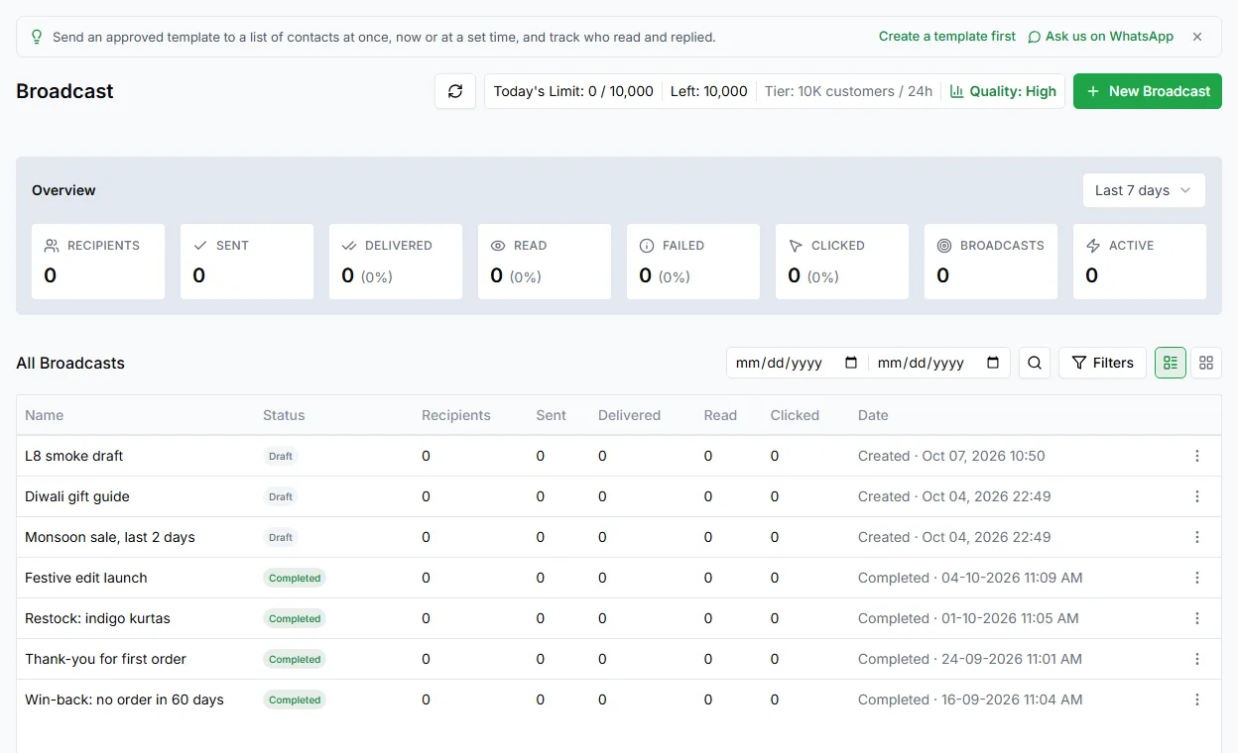
Task: Open the row menu for L8 smoke draft
Action: coord(1197,456)
